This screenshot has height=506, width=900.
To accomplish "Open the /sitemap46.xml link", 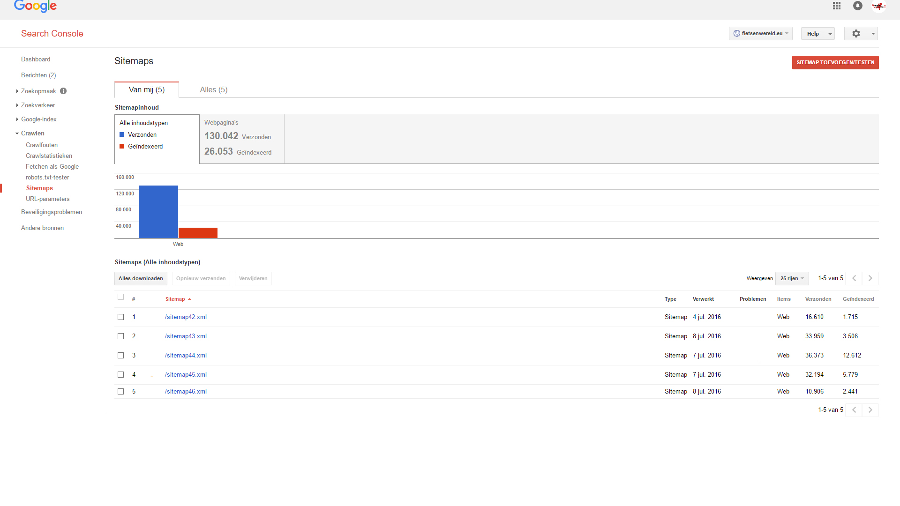I will pyautogui.click(x=186, y=392).
